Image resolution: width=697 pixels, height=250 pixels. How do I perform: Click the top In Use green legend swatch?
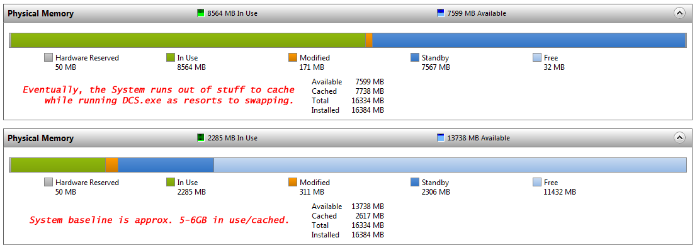171,57
